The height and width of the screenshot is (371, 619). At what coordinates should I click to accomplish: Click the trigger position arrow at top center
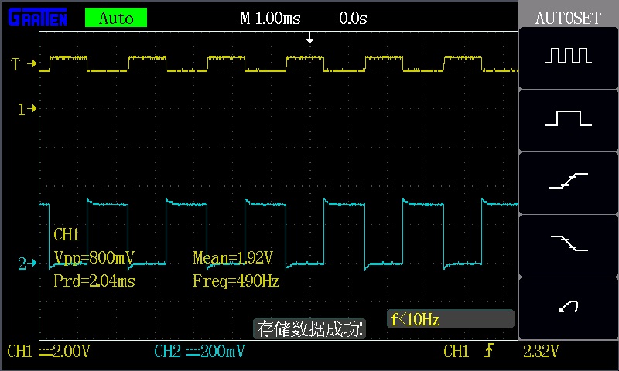pyautogui.click(x=310, y=38)
